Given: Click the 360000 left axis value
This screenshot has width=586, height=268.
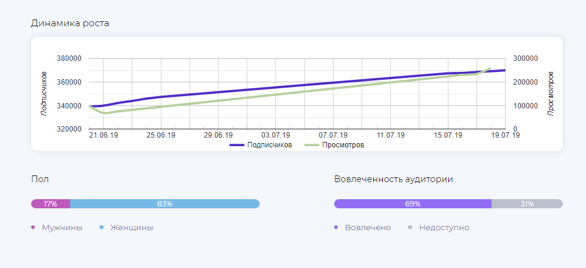Looking at the screenshot, I should pos(69,82).
